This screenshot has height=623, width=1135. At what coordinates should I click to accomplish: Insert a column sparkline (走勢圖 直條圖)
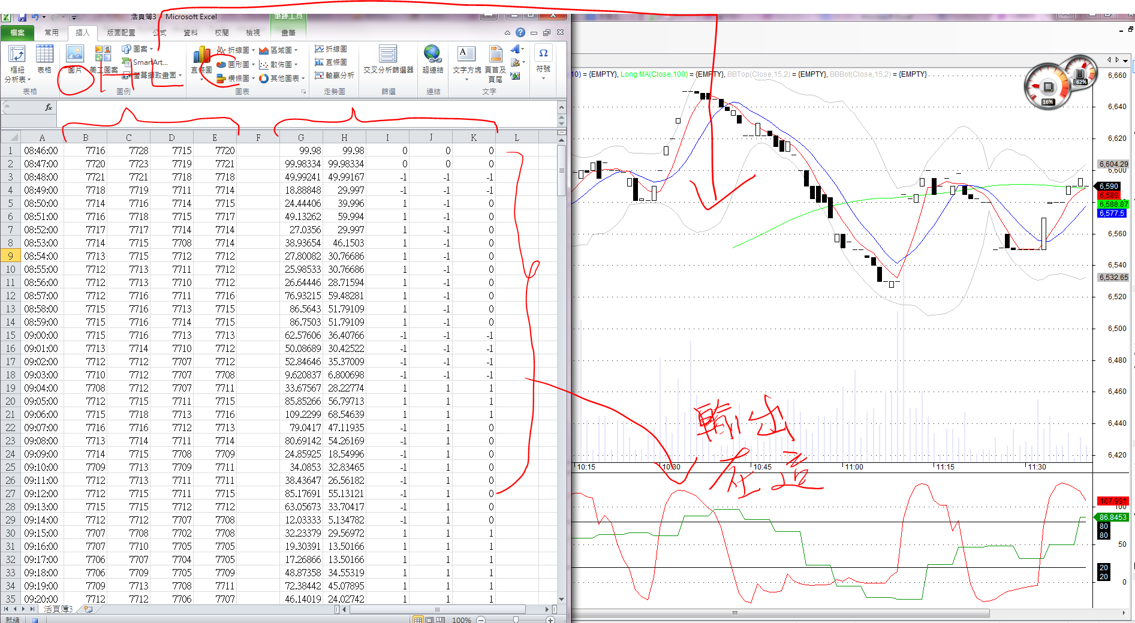[x=331, y=62]
